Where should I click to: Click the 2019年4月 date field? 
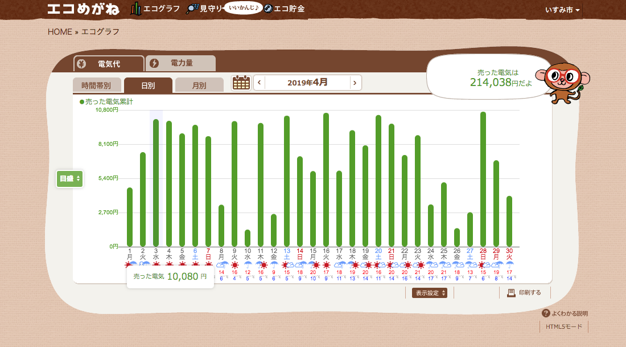point(307,83)
